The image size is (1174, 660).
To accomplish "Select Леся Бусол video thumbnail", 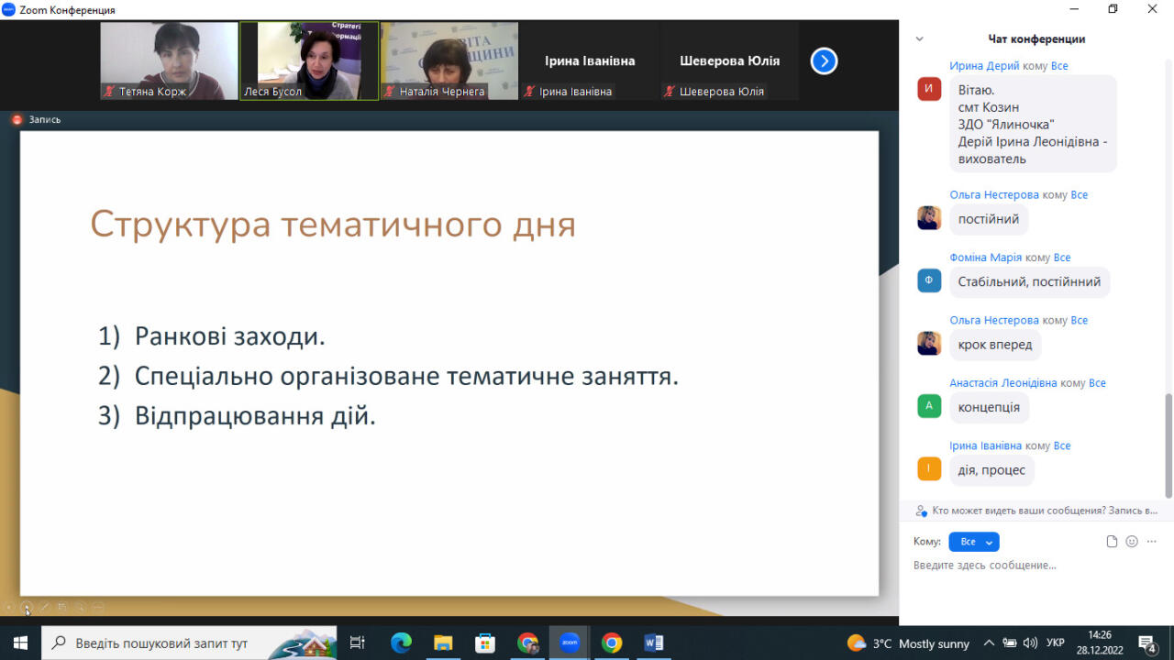I will pyautogui.click(x=309, y=60).
